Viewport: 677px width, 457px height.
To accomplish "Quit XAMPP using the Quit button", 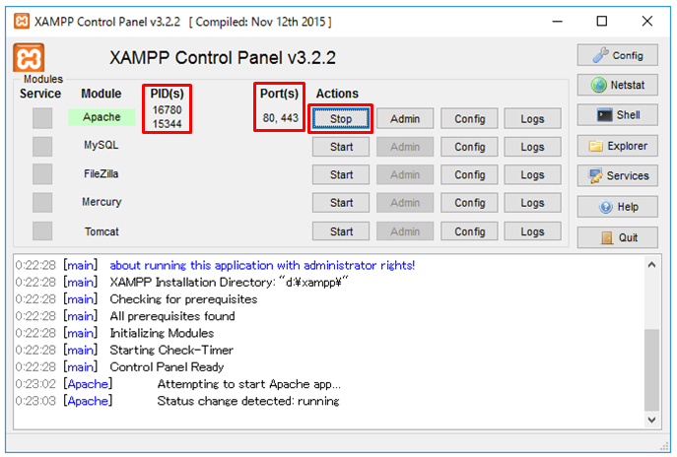I will pos(617,237).
